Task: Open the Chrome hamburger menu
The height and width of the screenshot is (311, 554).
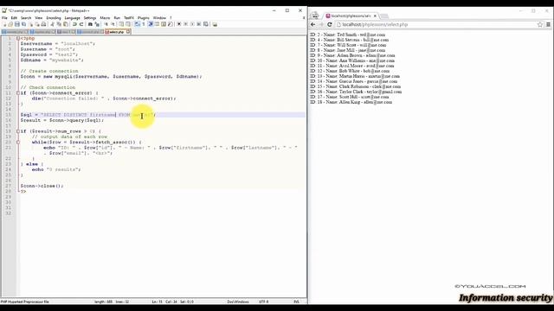Action: (548, 24)
